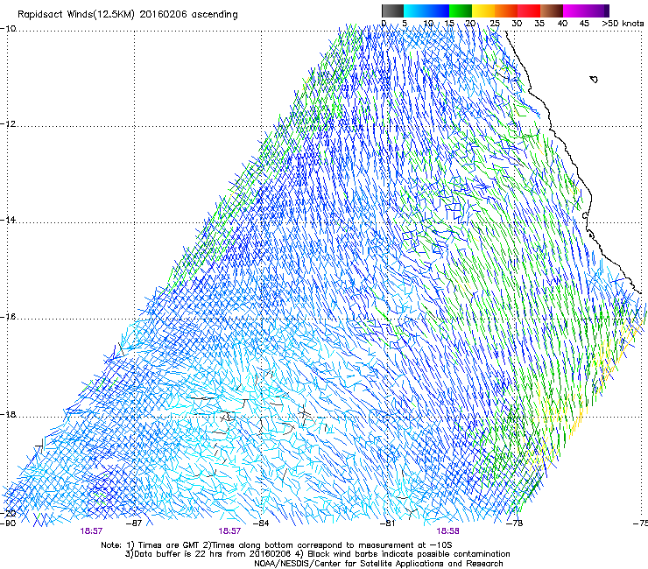The height and width of the screenshot is (569, 648).
Task: Pick the magenta 40-45 knots legend swatch
Action: tap(574, 11)
